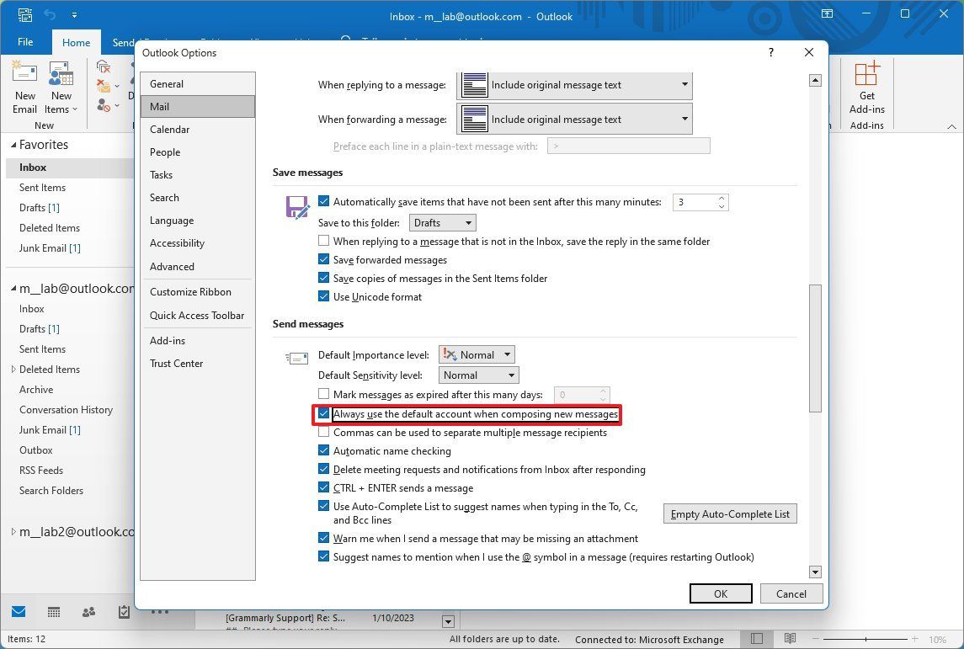This screenshot has height=649, width=964.
Task: Open the People view icon
Action: 88,612
